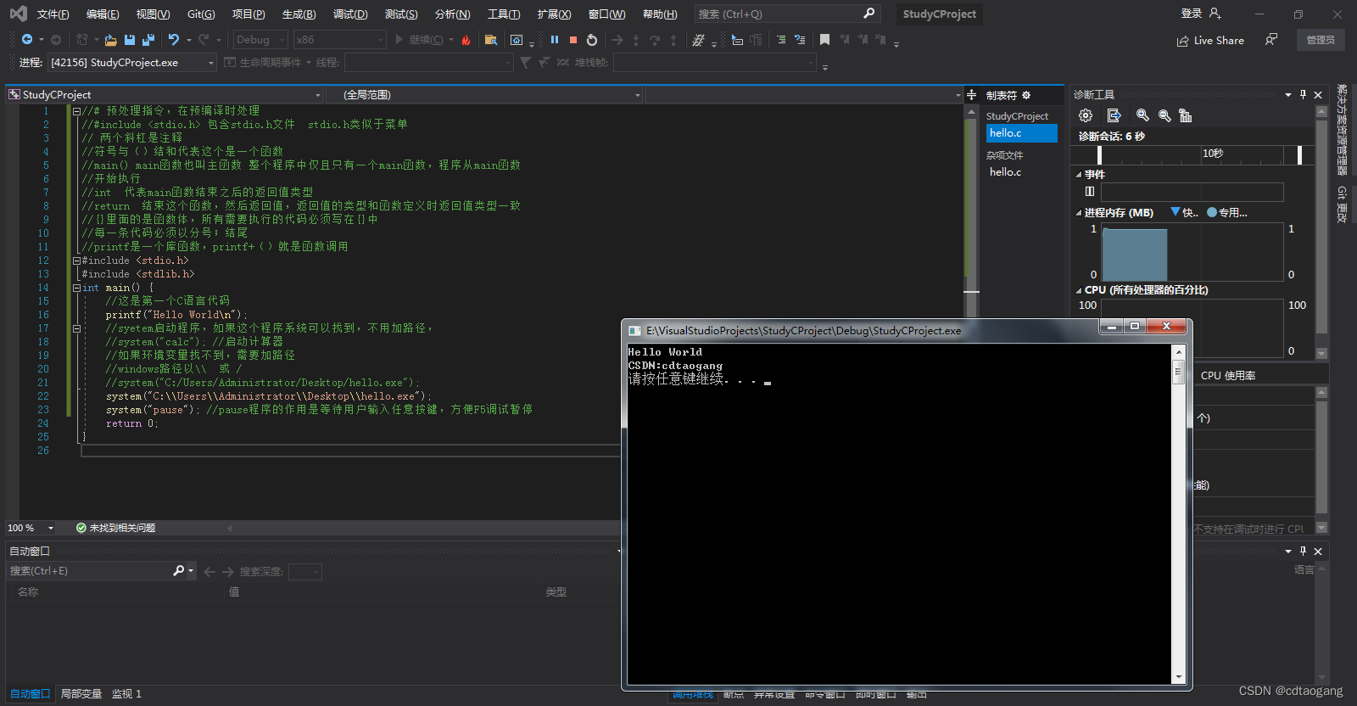Click the 管理员 button
This screenshot has height=706, width=1357.
click(1321, 40)
